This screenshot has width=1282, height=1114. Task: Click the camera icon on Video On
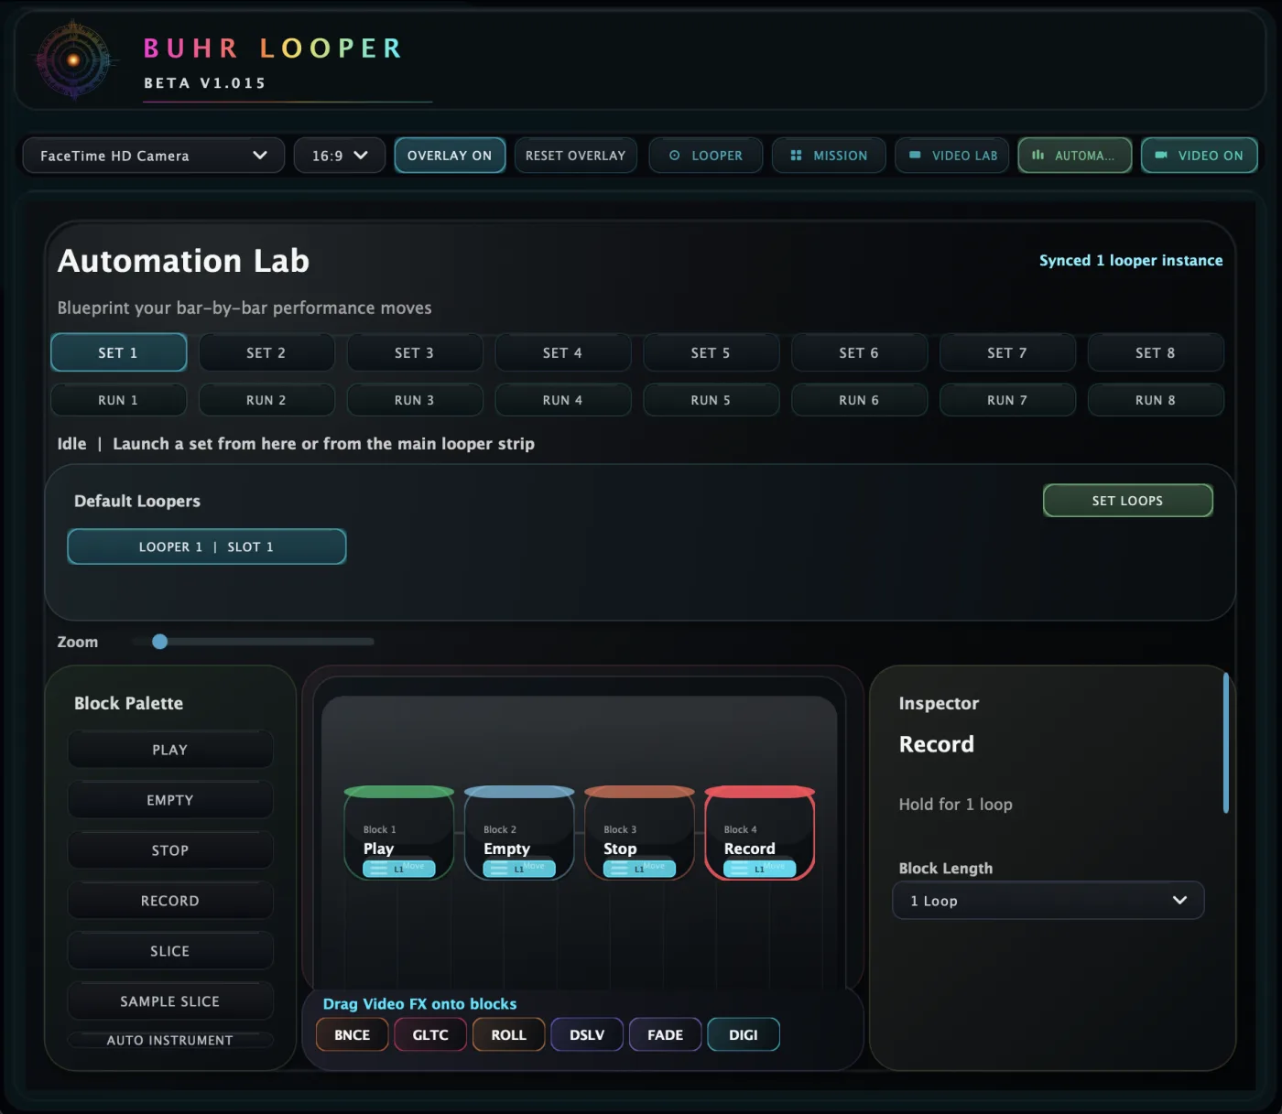[x=1161, y=156]
